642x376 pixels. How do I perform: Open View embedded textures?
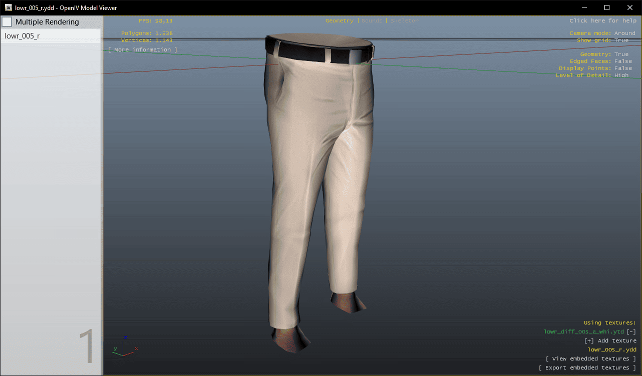590,359
